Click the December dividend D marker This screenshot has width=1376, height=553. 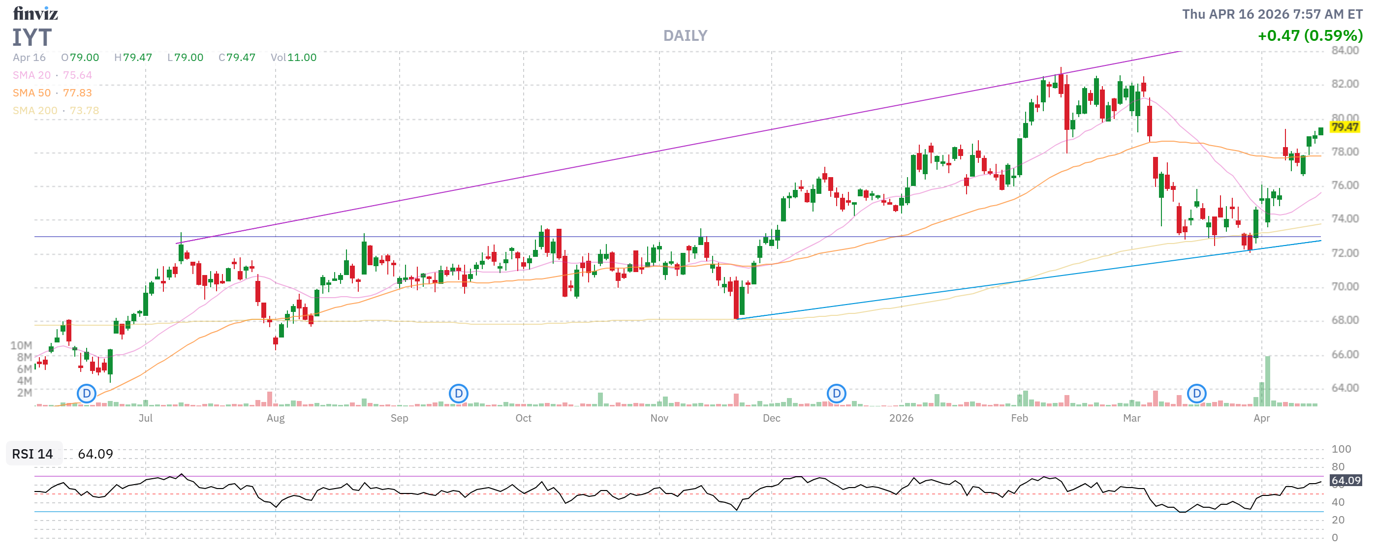pos(837,394)
